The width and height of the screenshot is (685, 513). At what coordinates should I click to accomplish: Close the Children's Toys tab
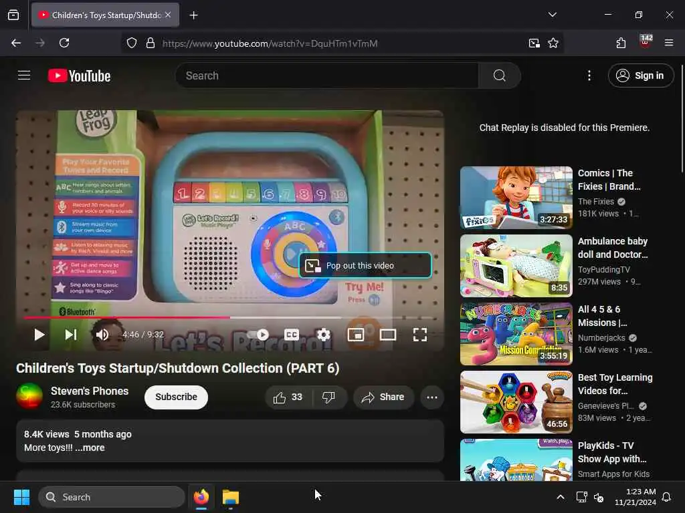pos(168,15)
